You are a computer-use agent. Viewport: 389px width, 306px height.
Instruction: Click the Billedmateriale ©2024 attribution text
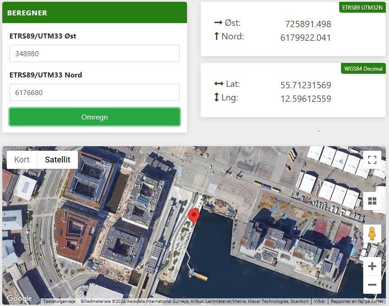pyautogui.click(x=195, y=301)
